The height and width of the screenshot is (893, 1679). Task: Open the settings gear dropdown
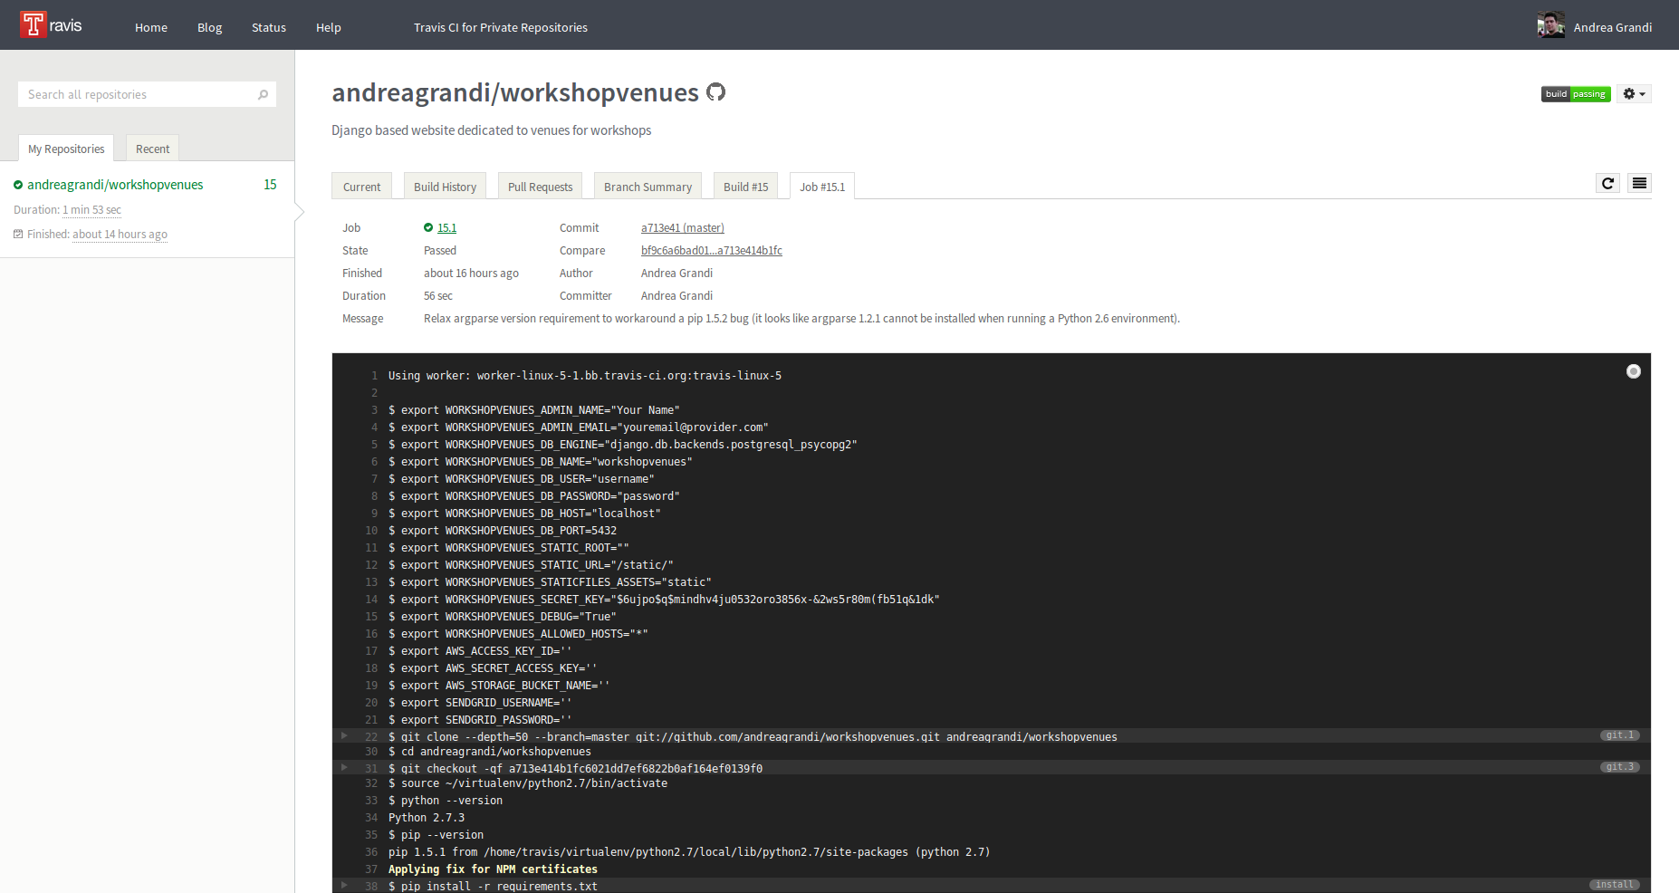[x=1634, y=94]
